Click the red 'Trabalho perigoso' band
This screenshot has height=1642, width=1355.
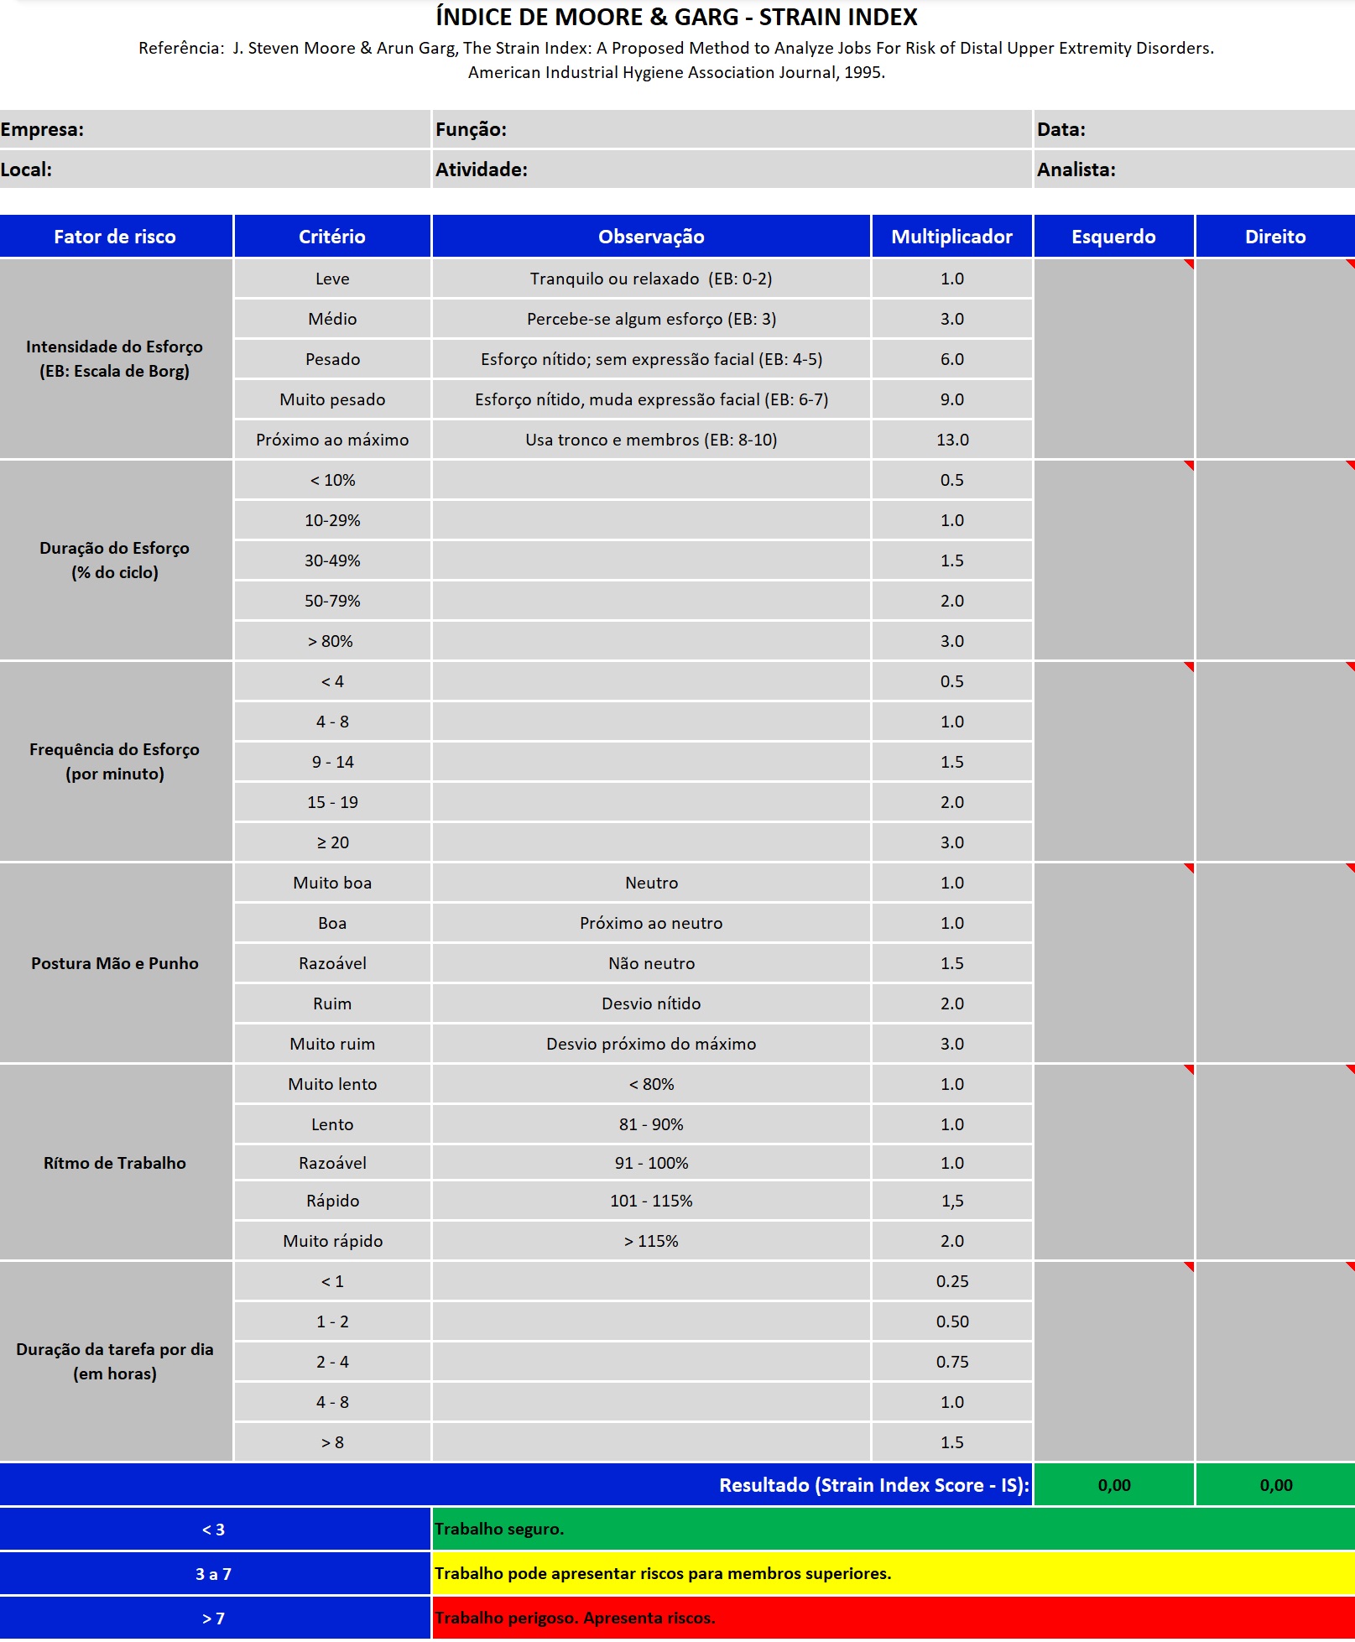(x=893, y=1619)
